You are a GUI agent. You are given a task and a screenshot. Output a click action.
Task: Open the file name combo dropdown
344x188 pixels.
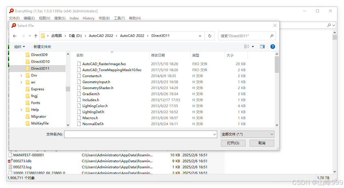point(215,134)
